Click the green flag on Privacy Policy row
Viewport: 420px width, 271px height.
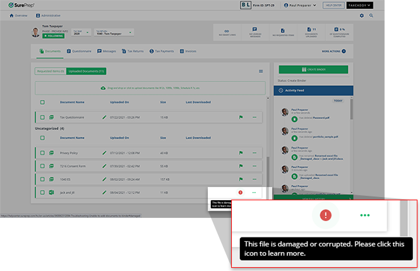pyautogui.click(x=241, y=153)
